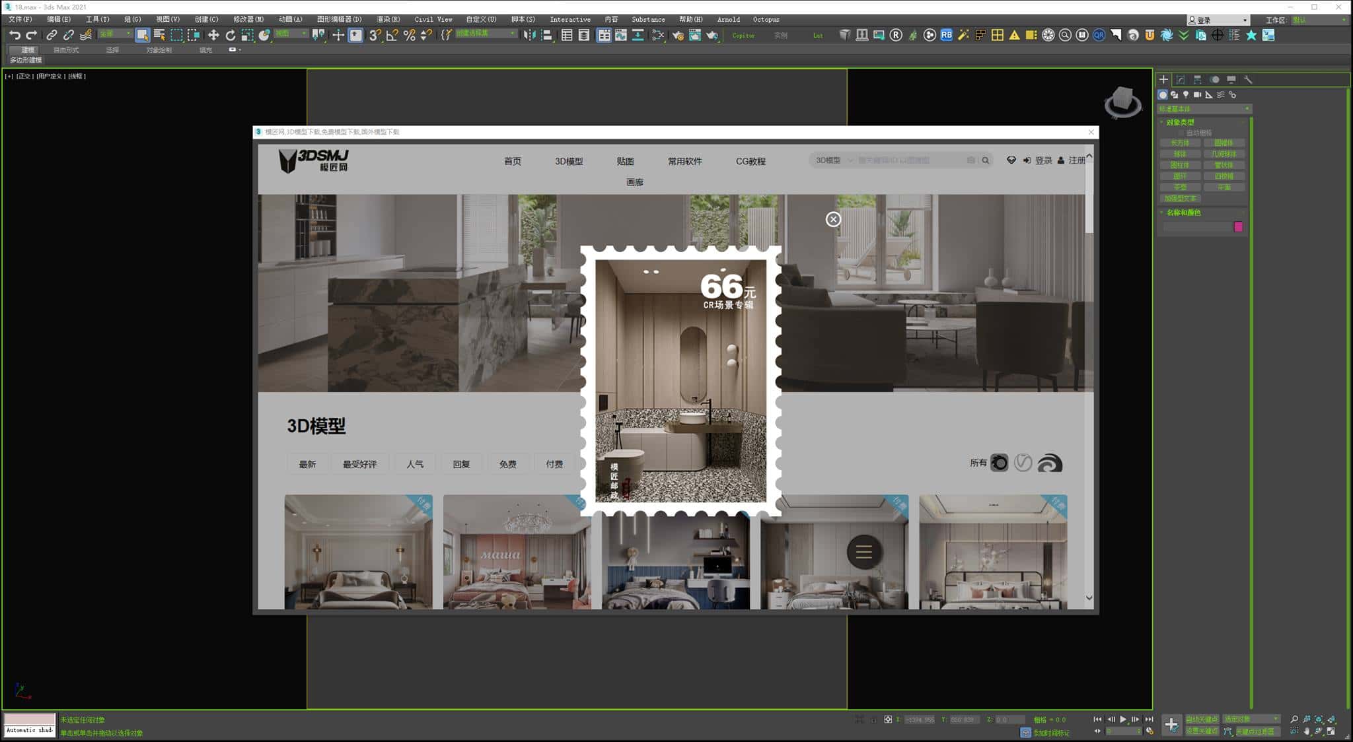1353x742 pixels.
Task: Click the Mirror tool icon
Action: click(x=529, y=35)
